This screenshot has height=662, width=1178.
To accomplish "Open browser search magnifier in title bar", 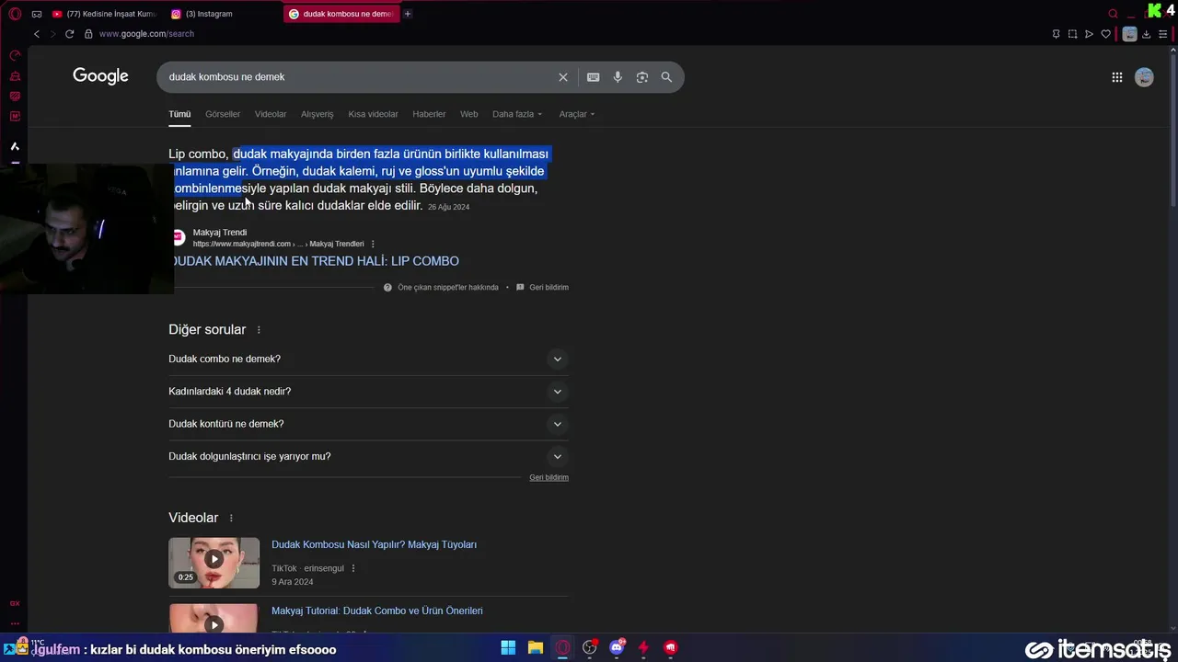I will coord(1113,14).
